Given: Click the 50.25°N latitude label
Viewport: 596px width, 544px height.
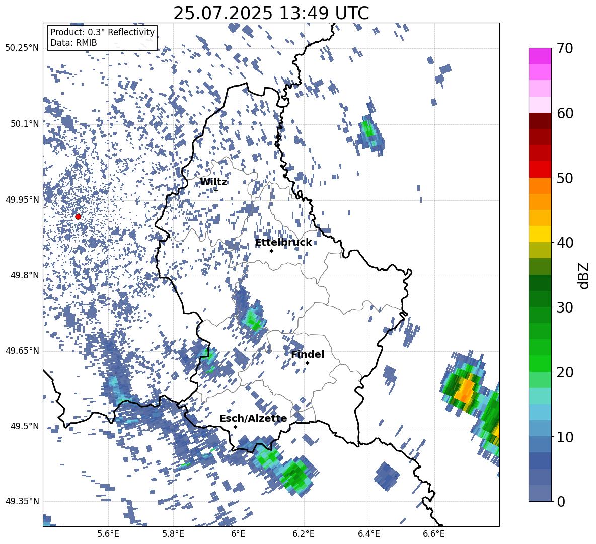Looking at the screenshot, I should pos(22,48).
